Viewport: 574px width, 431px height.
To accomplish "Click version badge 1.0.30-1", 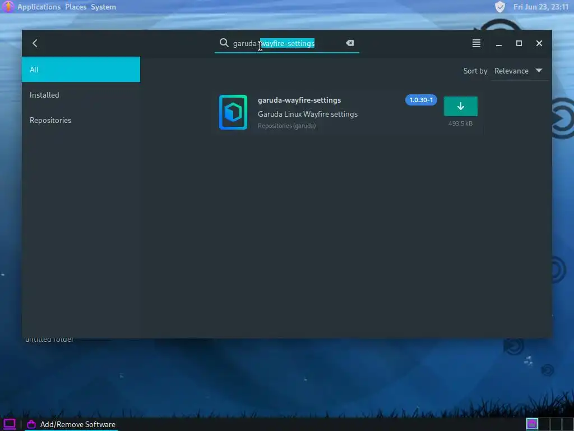I will 421,100.
